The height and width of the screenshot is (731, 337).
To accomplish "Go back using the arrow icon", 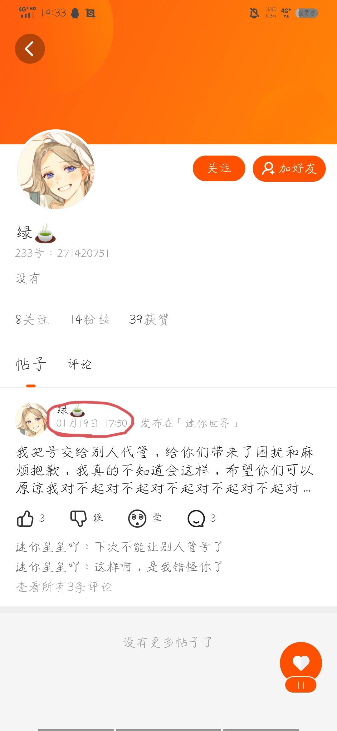I will coord(30,49).
